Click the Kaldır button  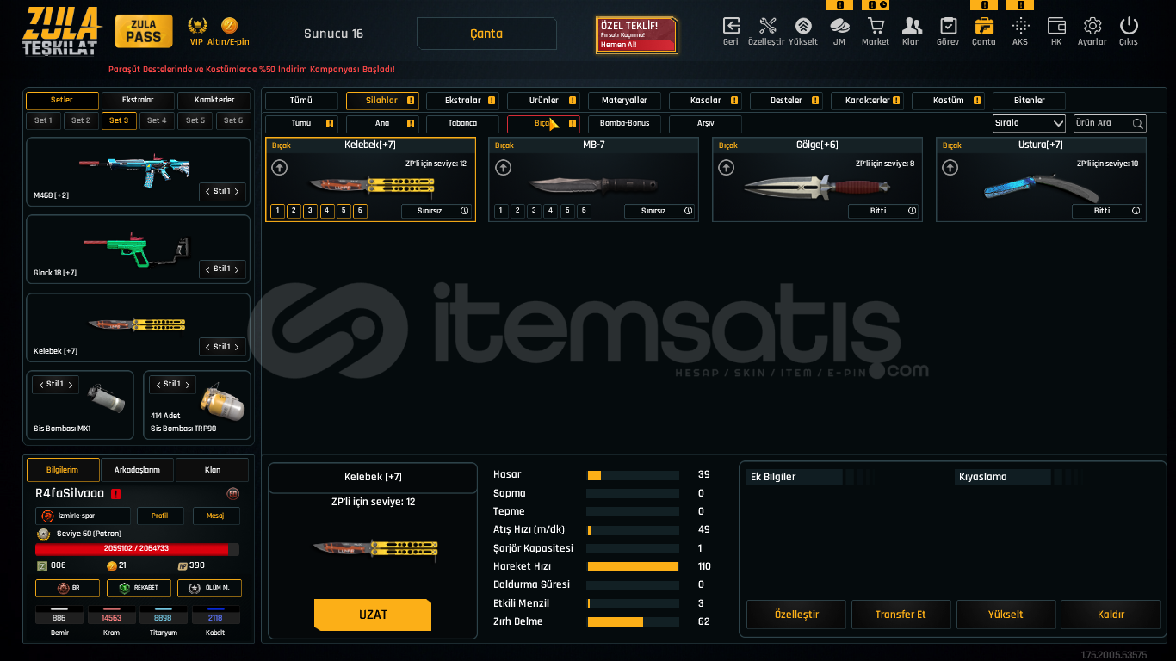coord(1111,615)
